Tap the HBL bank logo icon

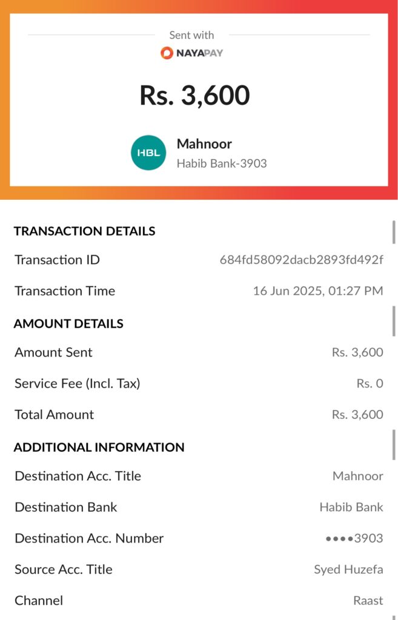[x=148, y=153]
